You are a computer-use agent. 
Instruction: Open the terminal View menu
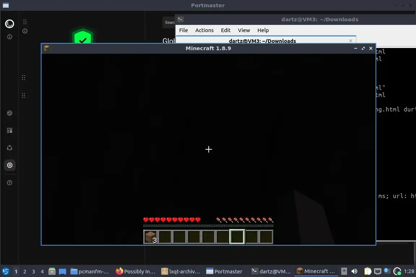(244, 30)
